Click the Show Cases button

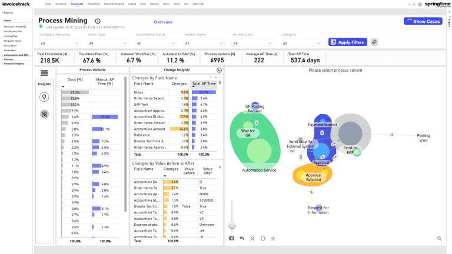pos(423,21)
